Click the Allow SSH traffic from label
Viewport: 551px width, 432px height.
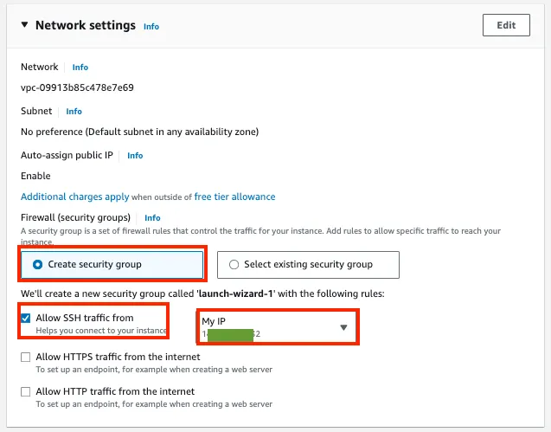(85, 318)
